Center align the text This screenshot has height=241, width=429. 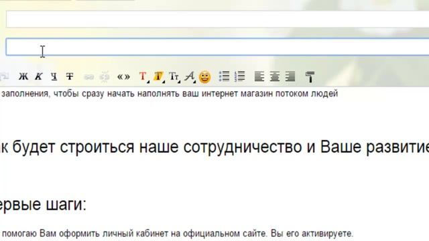click(274, 76)
